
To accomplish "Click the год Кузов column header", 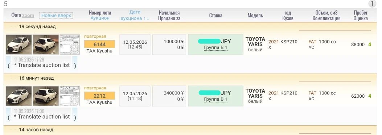I will (288, 15).
